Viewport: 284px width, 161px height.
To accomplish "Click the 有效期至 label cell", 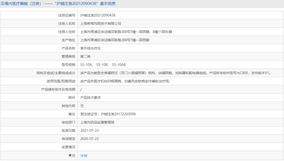I will [39, 139].
